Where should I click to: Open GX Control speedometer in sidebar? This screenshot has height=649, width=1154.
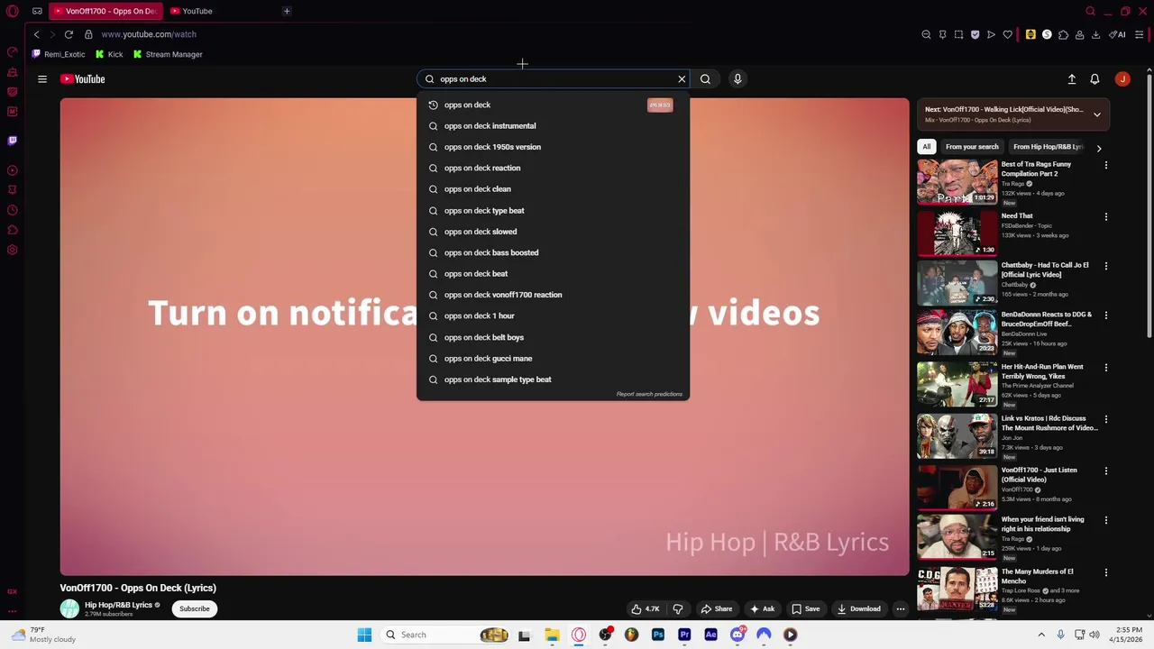point(13,52)
